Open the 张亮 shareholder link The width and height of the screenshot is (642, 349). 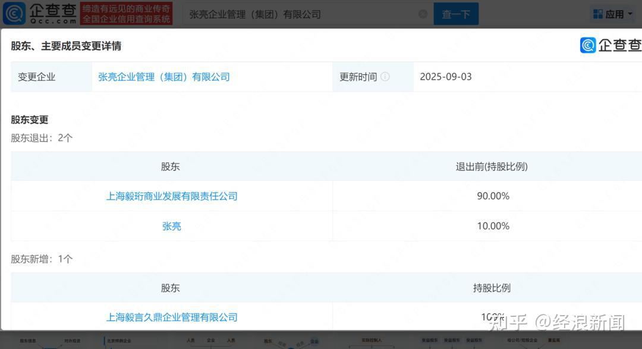pyautogui.click(x=172, y=226)
